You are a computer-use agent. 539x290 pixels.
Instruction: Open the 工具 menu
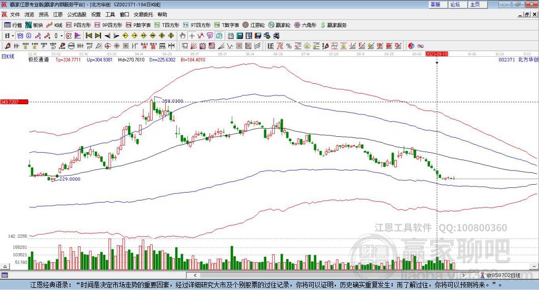click(110, 14)
